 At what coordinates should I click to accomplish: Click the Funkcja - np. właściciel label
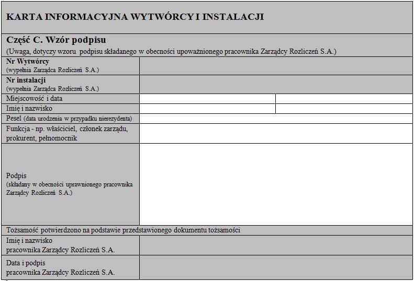[67, 133]
